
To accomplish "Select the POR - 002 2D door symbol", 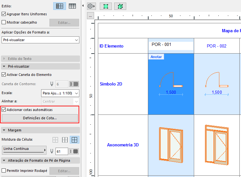I will pyautogui.click(x=217, y=79).
